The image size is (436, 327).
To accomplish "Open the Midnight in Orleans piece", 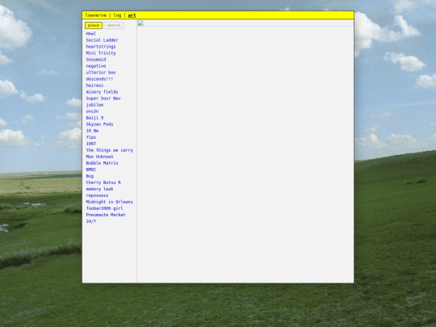I will coord(109,202).
